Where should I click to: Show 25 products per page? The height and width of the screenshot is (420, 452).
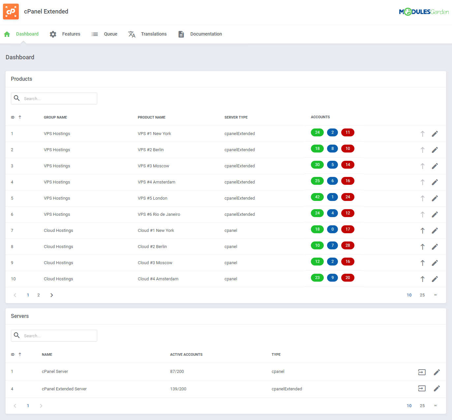click(422, 295)
